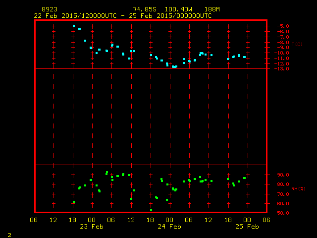The height and width of the screenshot is (238, 317).
Task: Click the 90.0 humidity tick label
Action: [283, 175]
